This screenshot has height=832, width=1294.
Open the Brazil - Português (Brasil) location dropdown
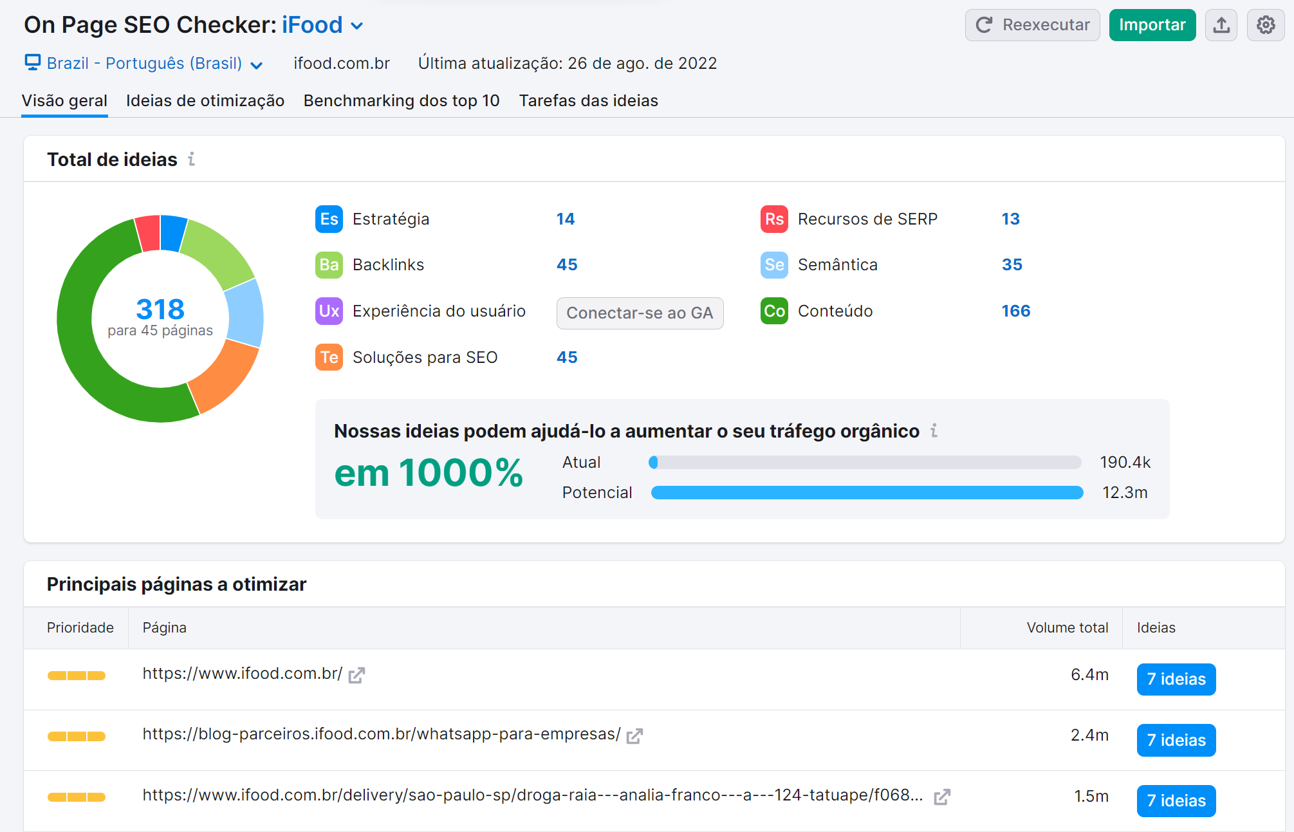pyautogui.click(x=154, y=63)
